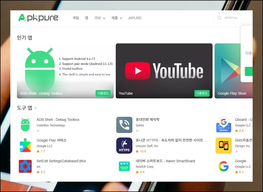
Task: Click the star icon beside 10.0 rating
Action: point(137,151)
